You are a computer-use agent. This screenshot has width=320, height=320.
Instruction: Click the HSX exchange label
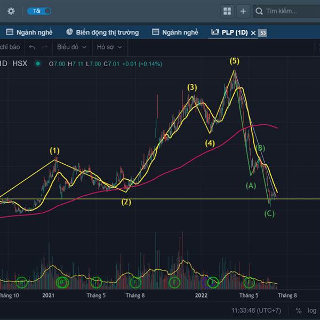coord(20,63)
